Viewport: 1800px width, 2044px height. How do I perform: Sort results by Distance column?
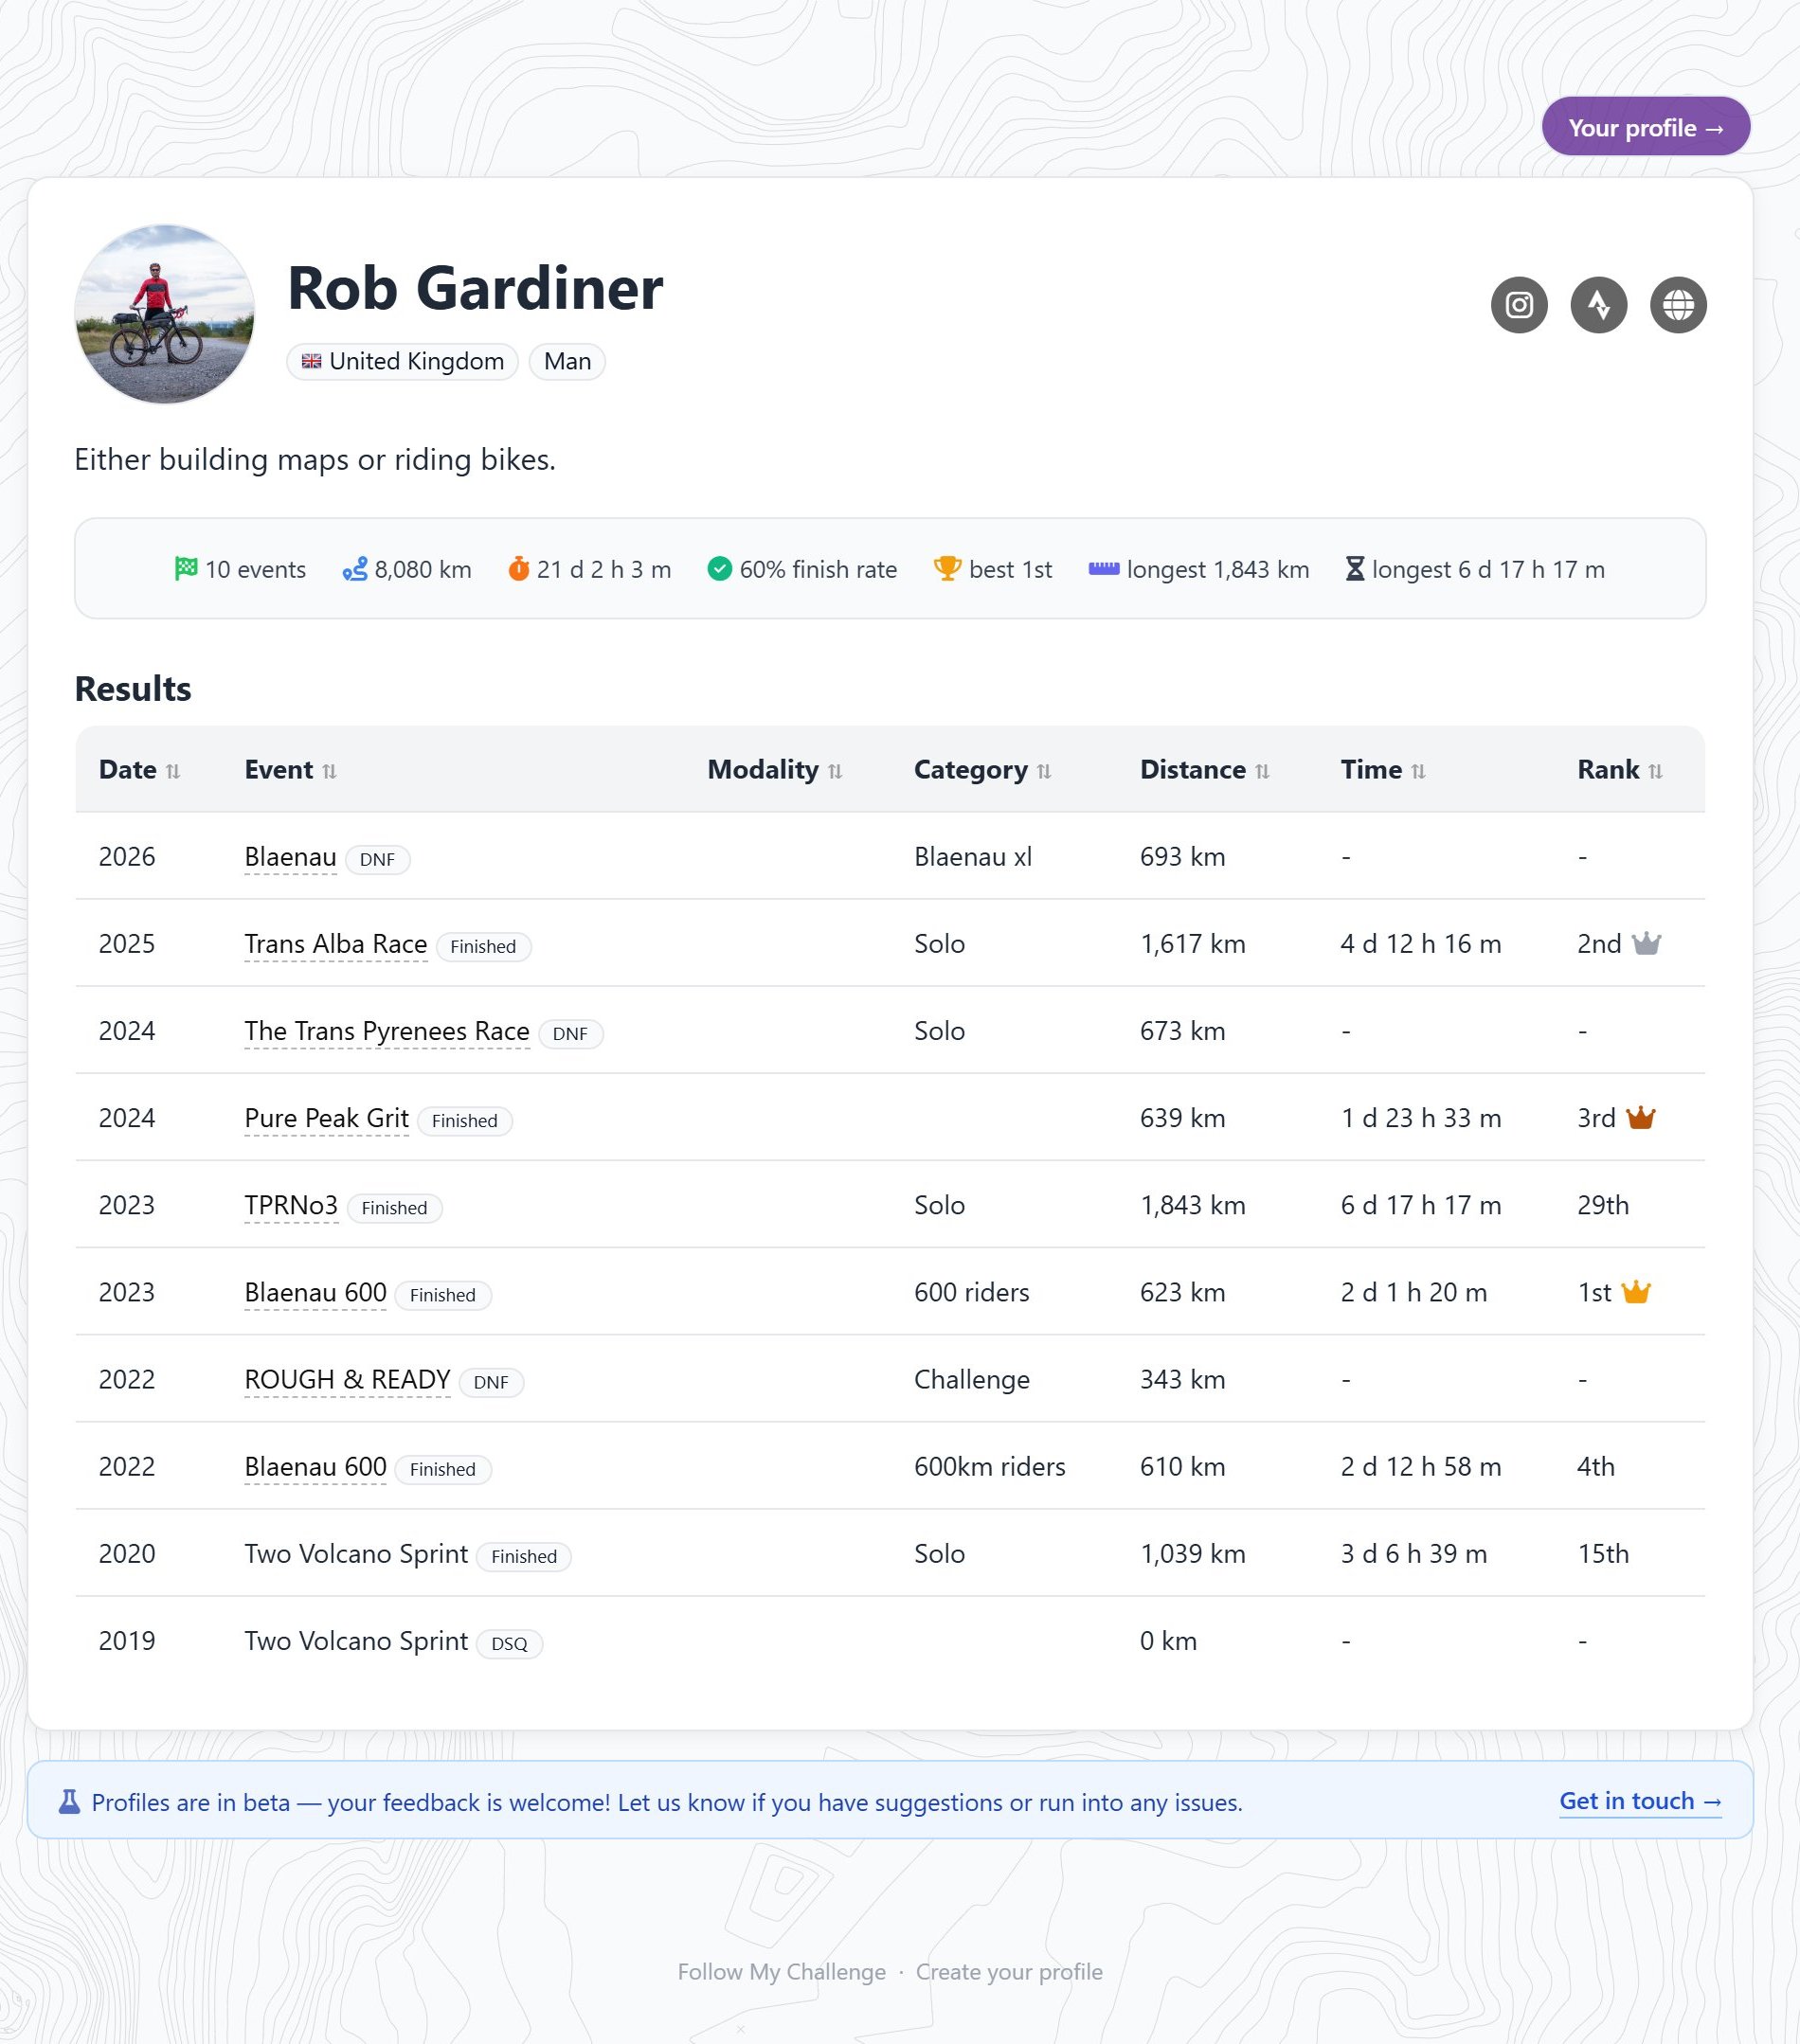(x=1204, y=770)
